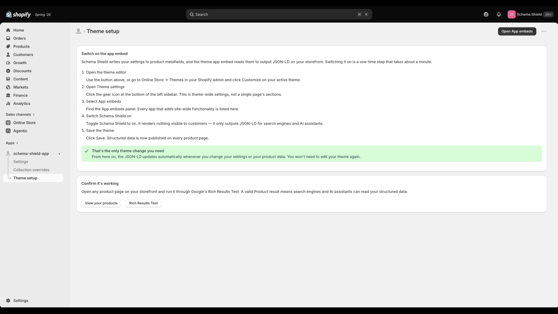This screenshot has height=314, width=558.
Task: Click the Theme setup page title
Action: 103,31
